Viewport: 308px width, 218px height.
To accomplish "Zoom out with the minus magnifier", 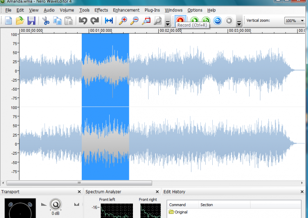I will 135,20.
